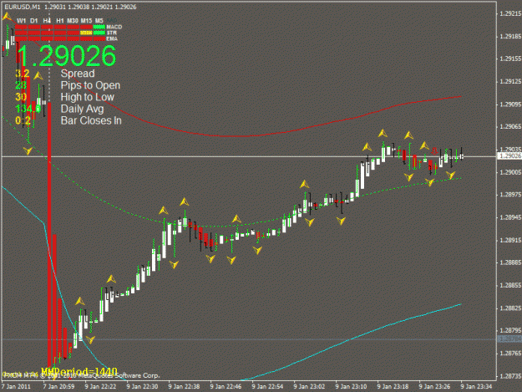The image size is (522, 392).
Task: Click the 1.29005 price axis label
Action: 510,172
